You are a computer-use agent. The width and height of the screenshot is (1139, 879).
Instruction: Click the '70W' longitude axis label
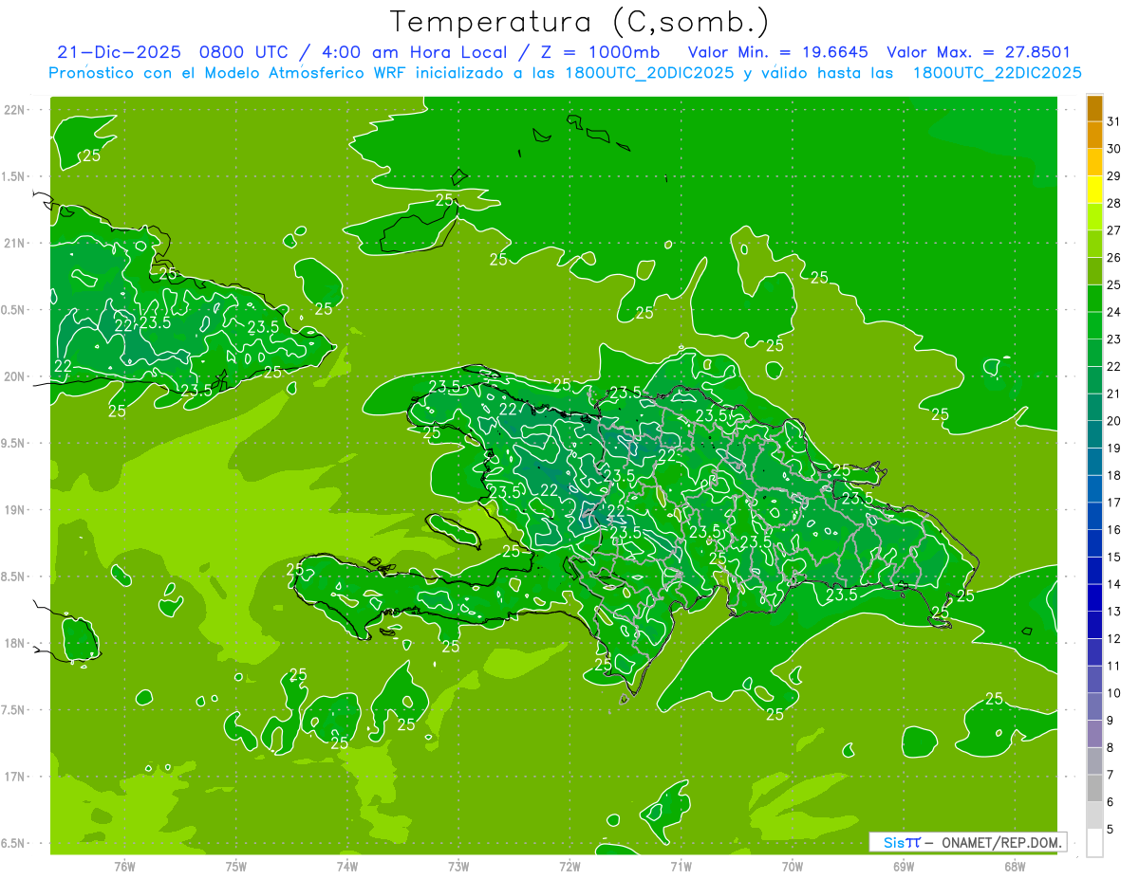[793, 866]
